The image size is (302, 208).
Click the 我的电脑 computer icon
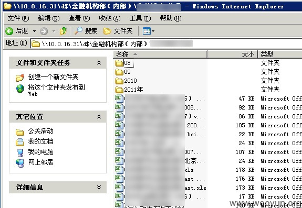point(20,153)
